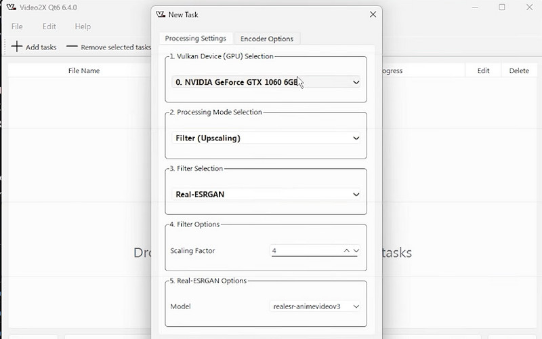
Task: Click the minus icon for Remove selected tasks
Action: point(71,47)
